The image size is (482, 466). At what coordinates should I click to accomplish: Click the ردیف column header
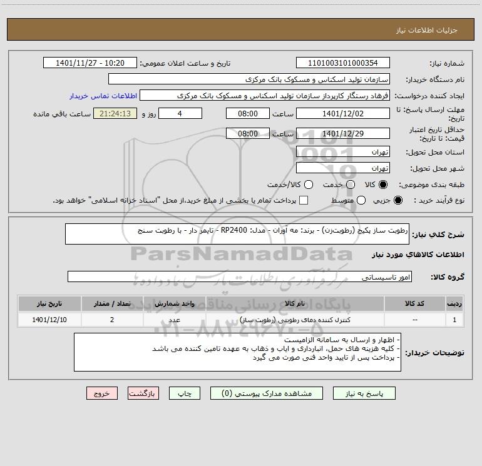(x=454, y=303)
